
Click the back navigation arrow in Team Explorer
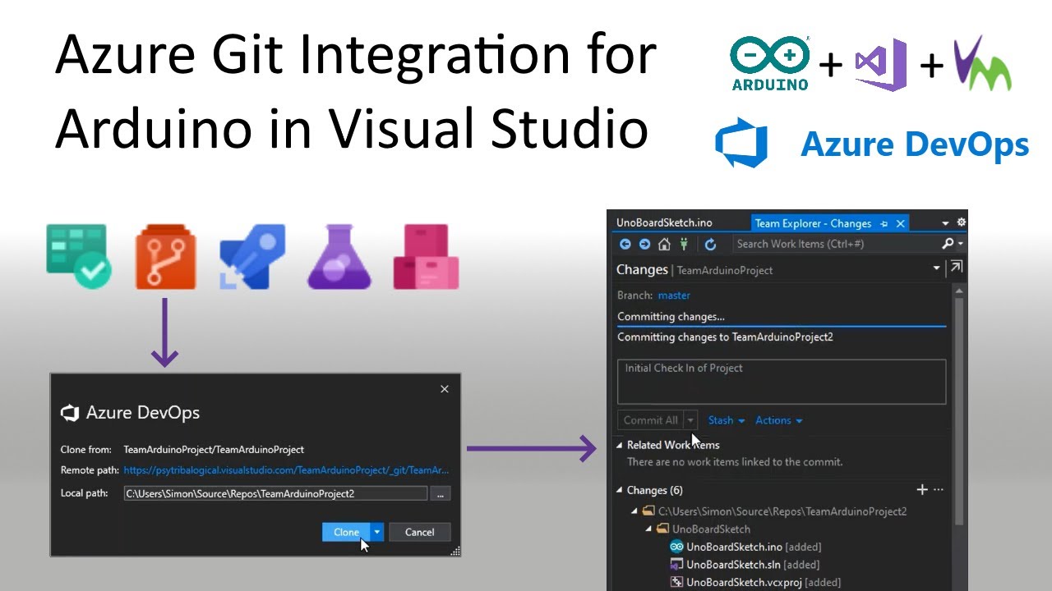pyautogui.click(x=625, y=244)
